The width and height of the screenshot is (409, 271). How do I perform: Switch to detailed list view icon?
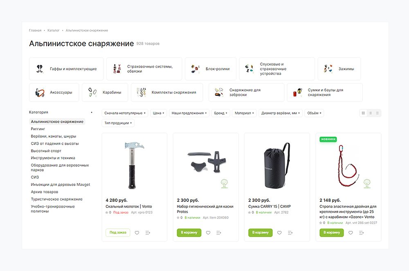(x=370, y=113)
